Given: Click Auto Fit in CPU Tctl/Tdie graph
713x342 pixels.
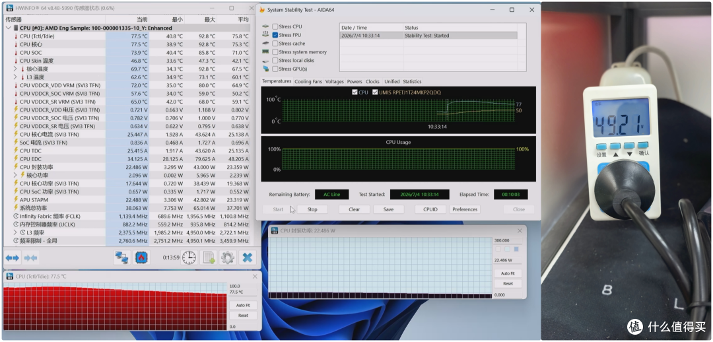Looking at the screenshot, I should [x=241, y=305].
